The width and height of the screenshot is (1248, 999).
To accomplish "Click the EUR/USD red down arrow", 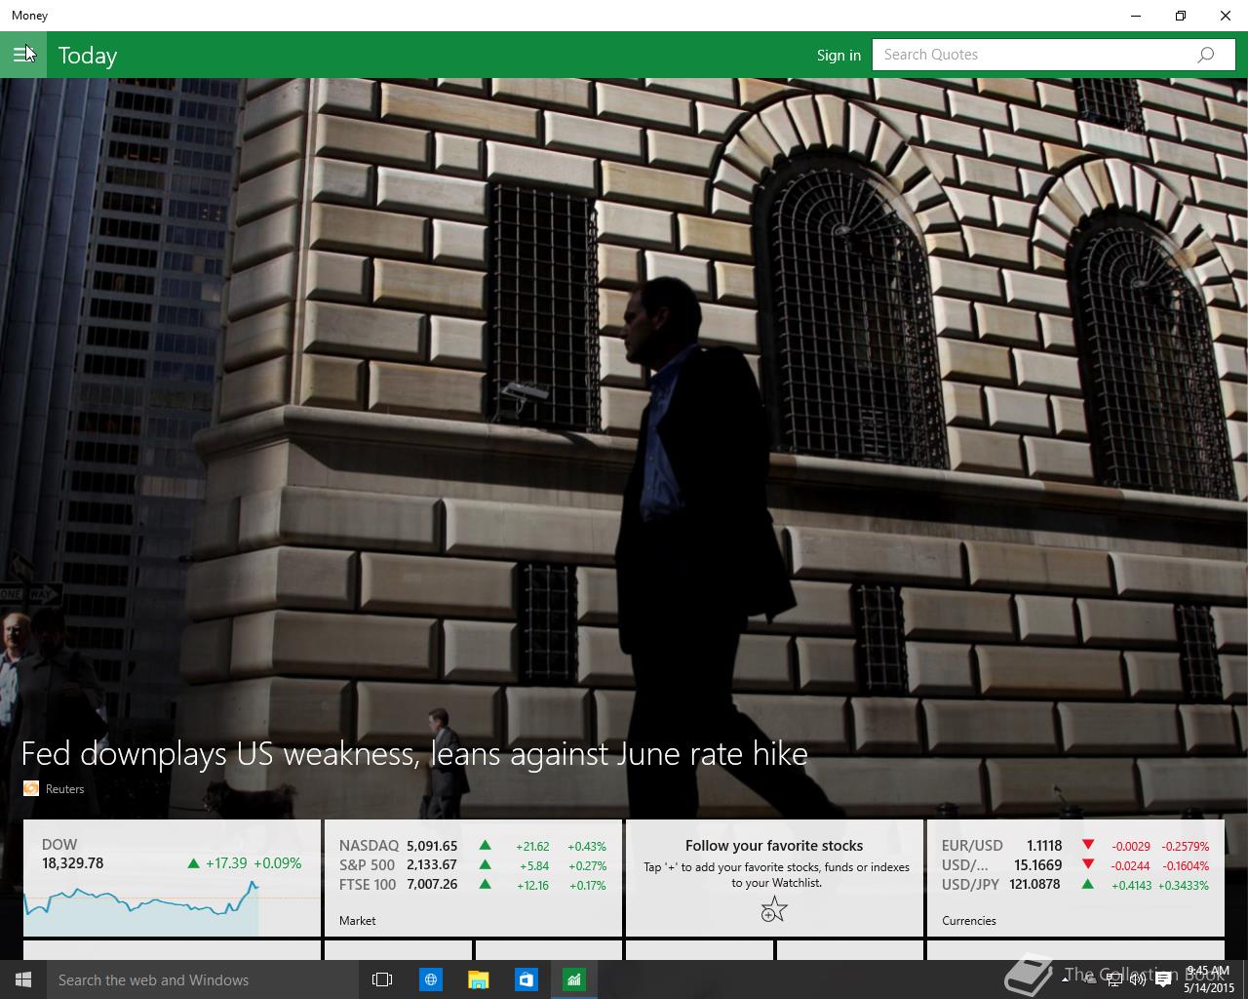I will [x=1088, y=845].
